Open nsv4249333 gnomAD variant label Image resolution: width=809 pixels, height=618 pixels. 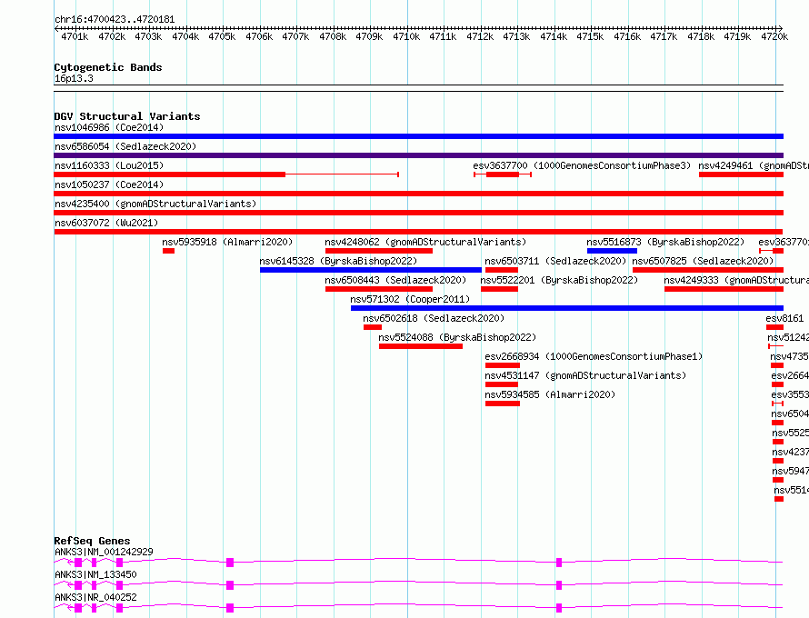point(736,280)
